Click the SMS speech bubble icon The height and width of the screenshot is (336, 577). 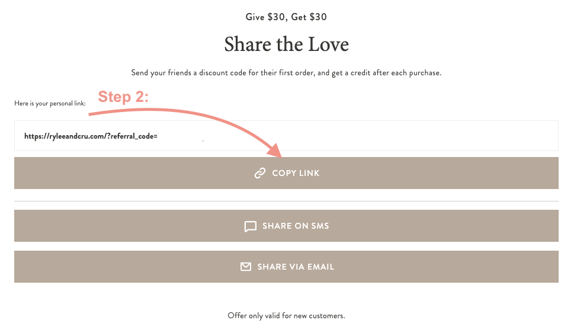250,226
